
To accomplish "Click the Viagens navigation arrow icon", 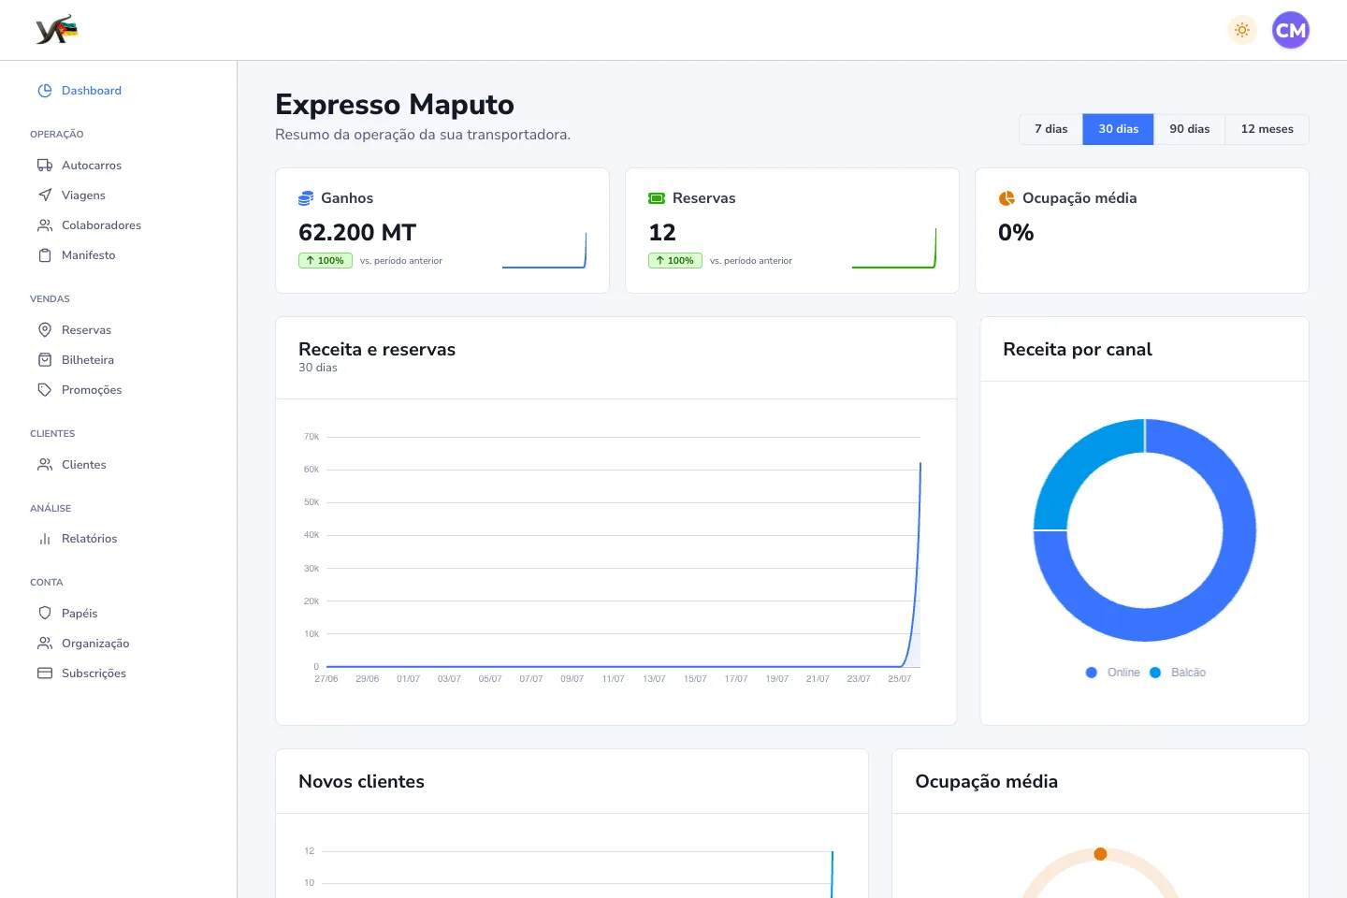I will click(x=45, y=196).
